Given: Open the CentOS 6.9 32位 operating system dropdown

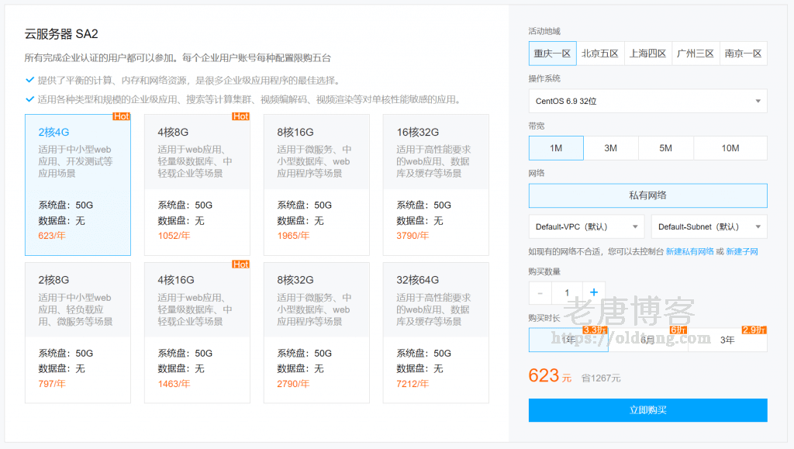Looking at the screenshot, I should 647,101.
